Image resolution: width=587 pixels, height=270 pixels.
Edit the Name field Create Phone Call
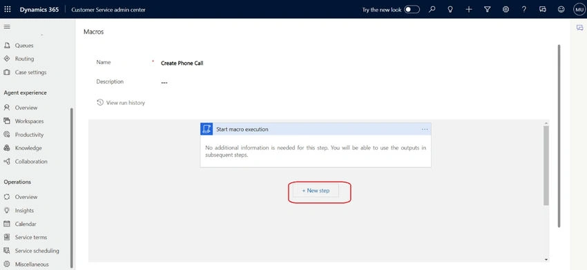(182, 64)
